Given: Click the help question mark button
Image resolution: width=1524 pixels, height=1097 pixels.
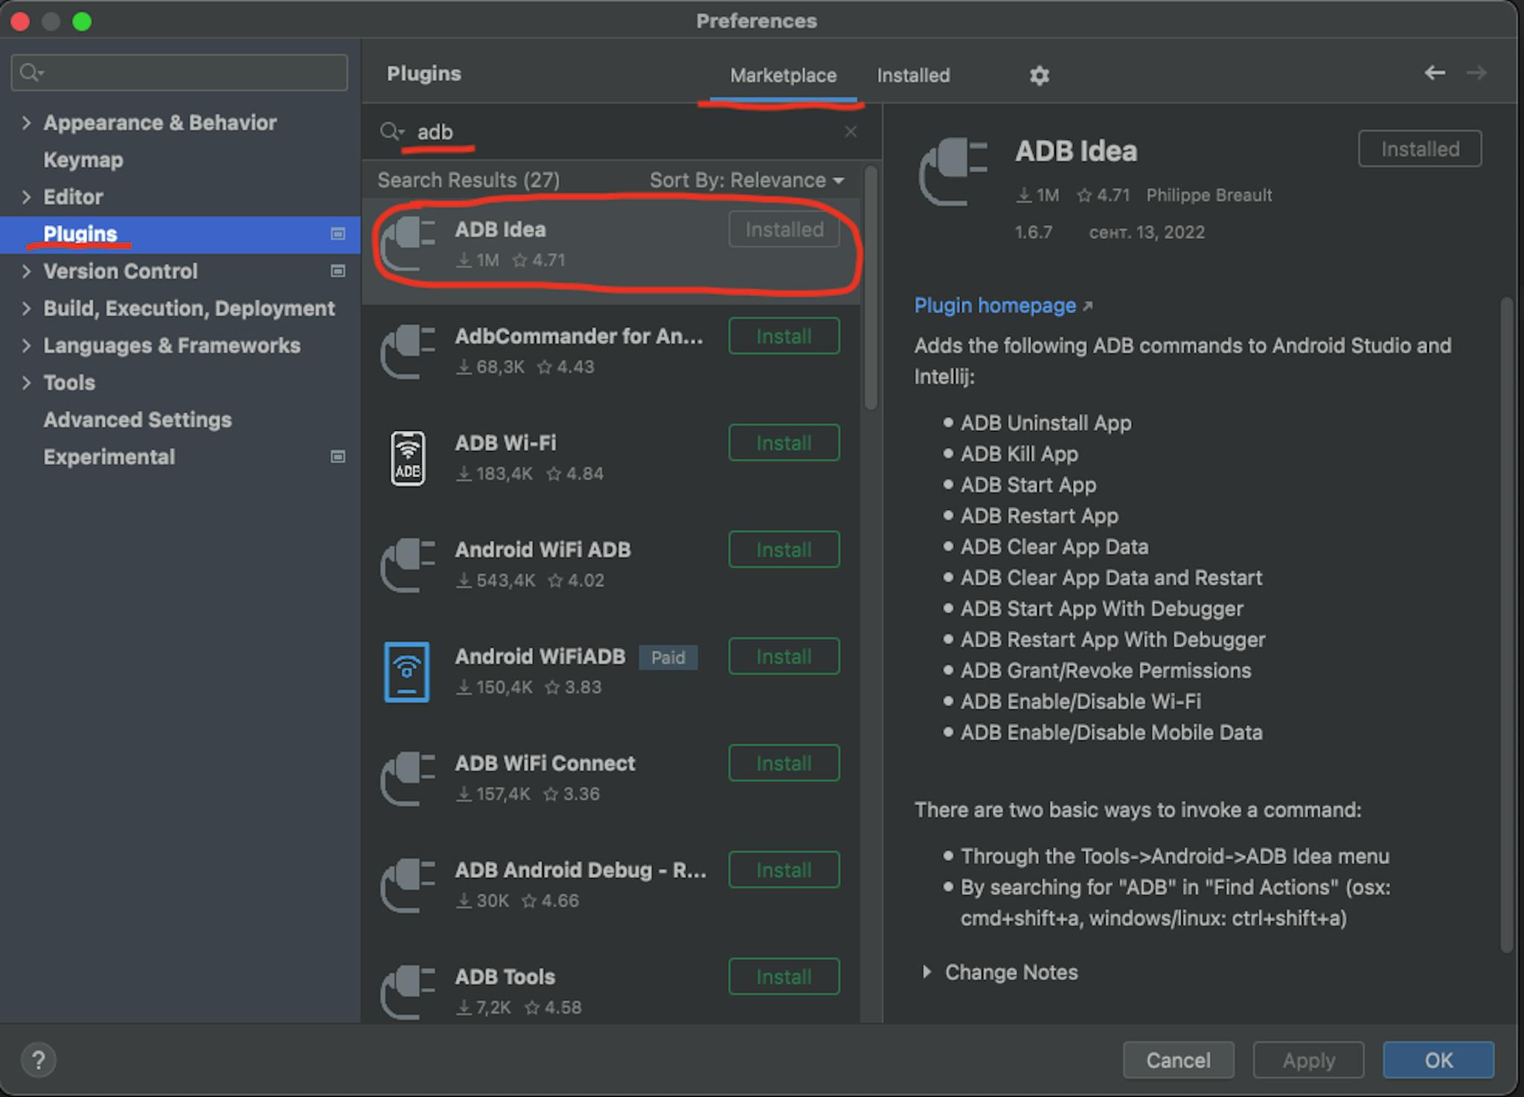Looking at the screenshot, I should 38,1060.
